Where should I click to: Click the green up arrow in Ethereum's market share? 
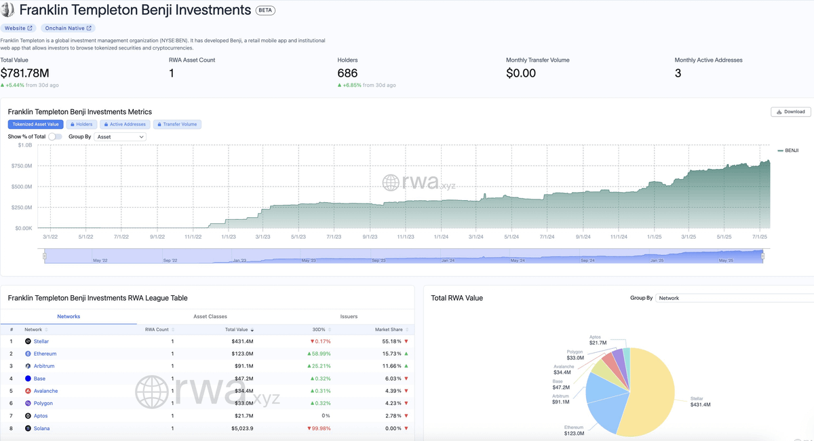pyautogui.click(x=406, y=354)
